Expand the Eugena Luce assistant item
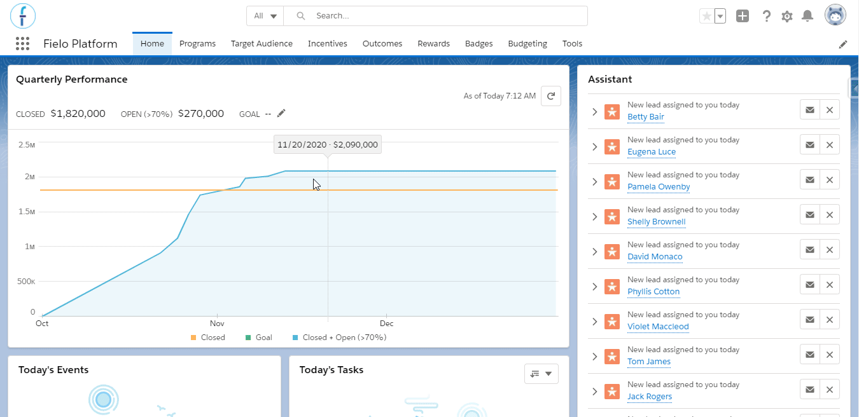859x417 pixels. point(595,147)
